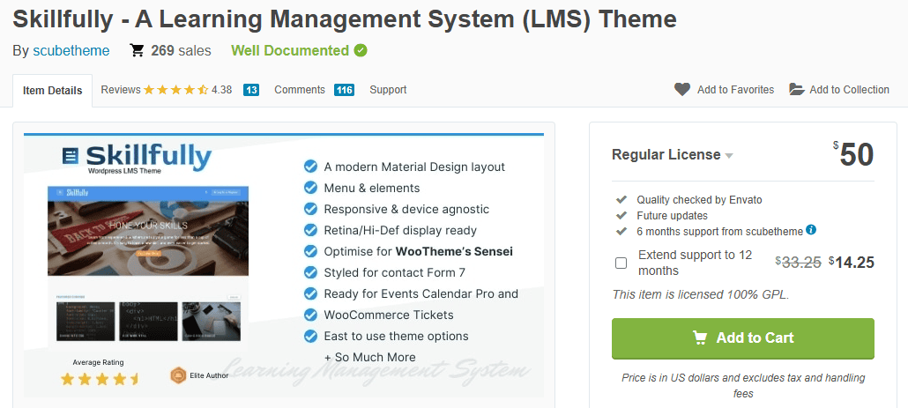Click the checkmark beside Quality checked by Envato
Viewport: 908px width, 408px height.
[x=621, y=200]
